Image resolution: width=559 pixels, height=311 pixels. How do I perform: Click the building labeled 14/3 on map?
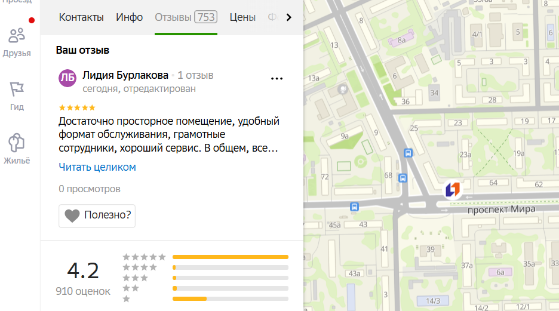[x=433, y=301]
